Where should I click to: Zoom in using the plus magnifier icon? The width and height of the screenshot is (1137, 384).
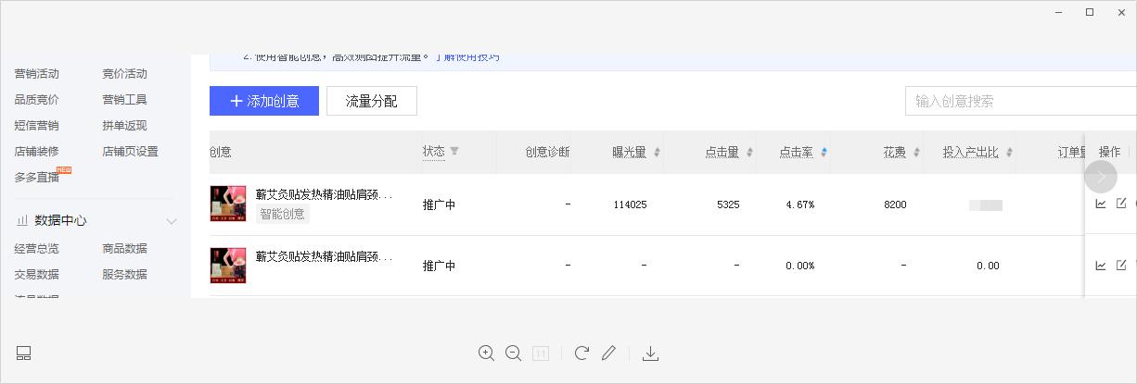pos(486,353)
